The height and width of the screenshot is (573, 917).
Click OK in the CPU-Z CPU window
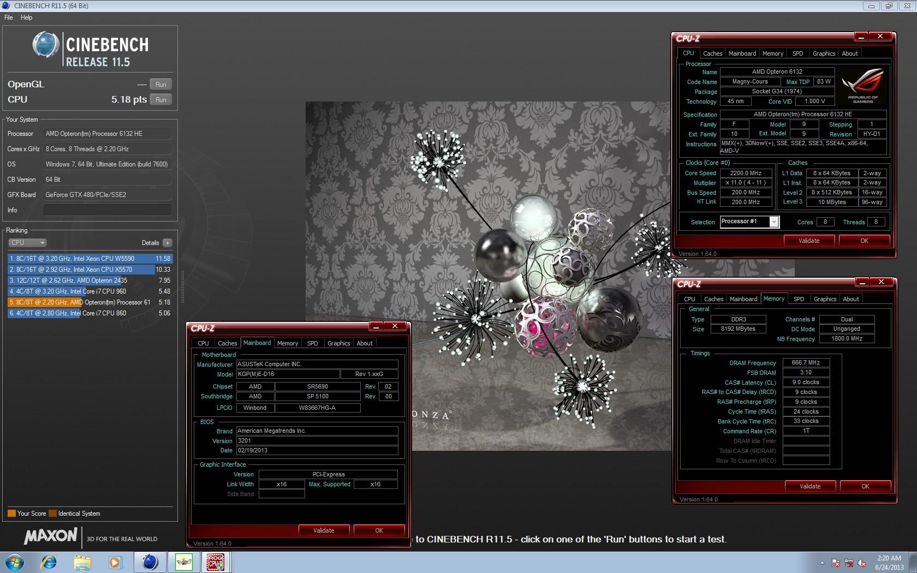[x=864, y=241]
